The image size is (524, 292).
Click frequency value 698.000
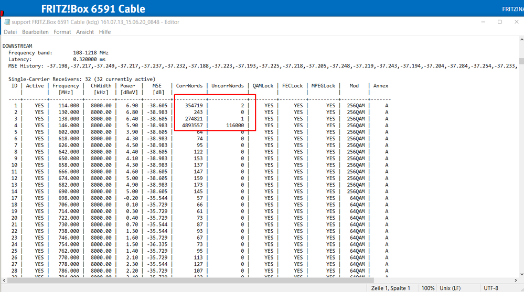[x=69, y=198]
